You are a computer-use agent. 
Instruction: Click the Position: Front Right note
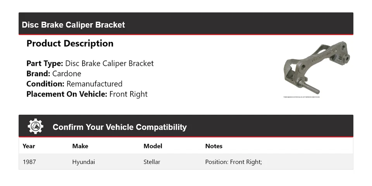click(x=233, y=162)
